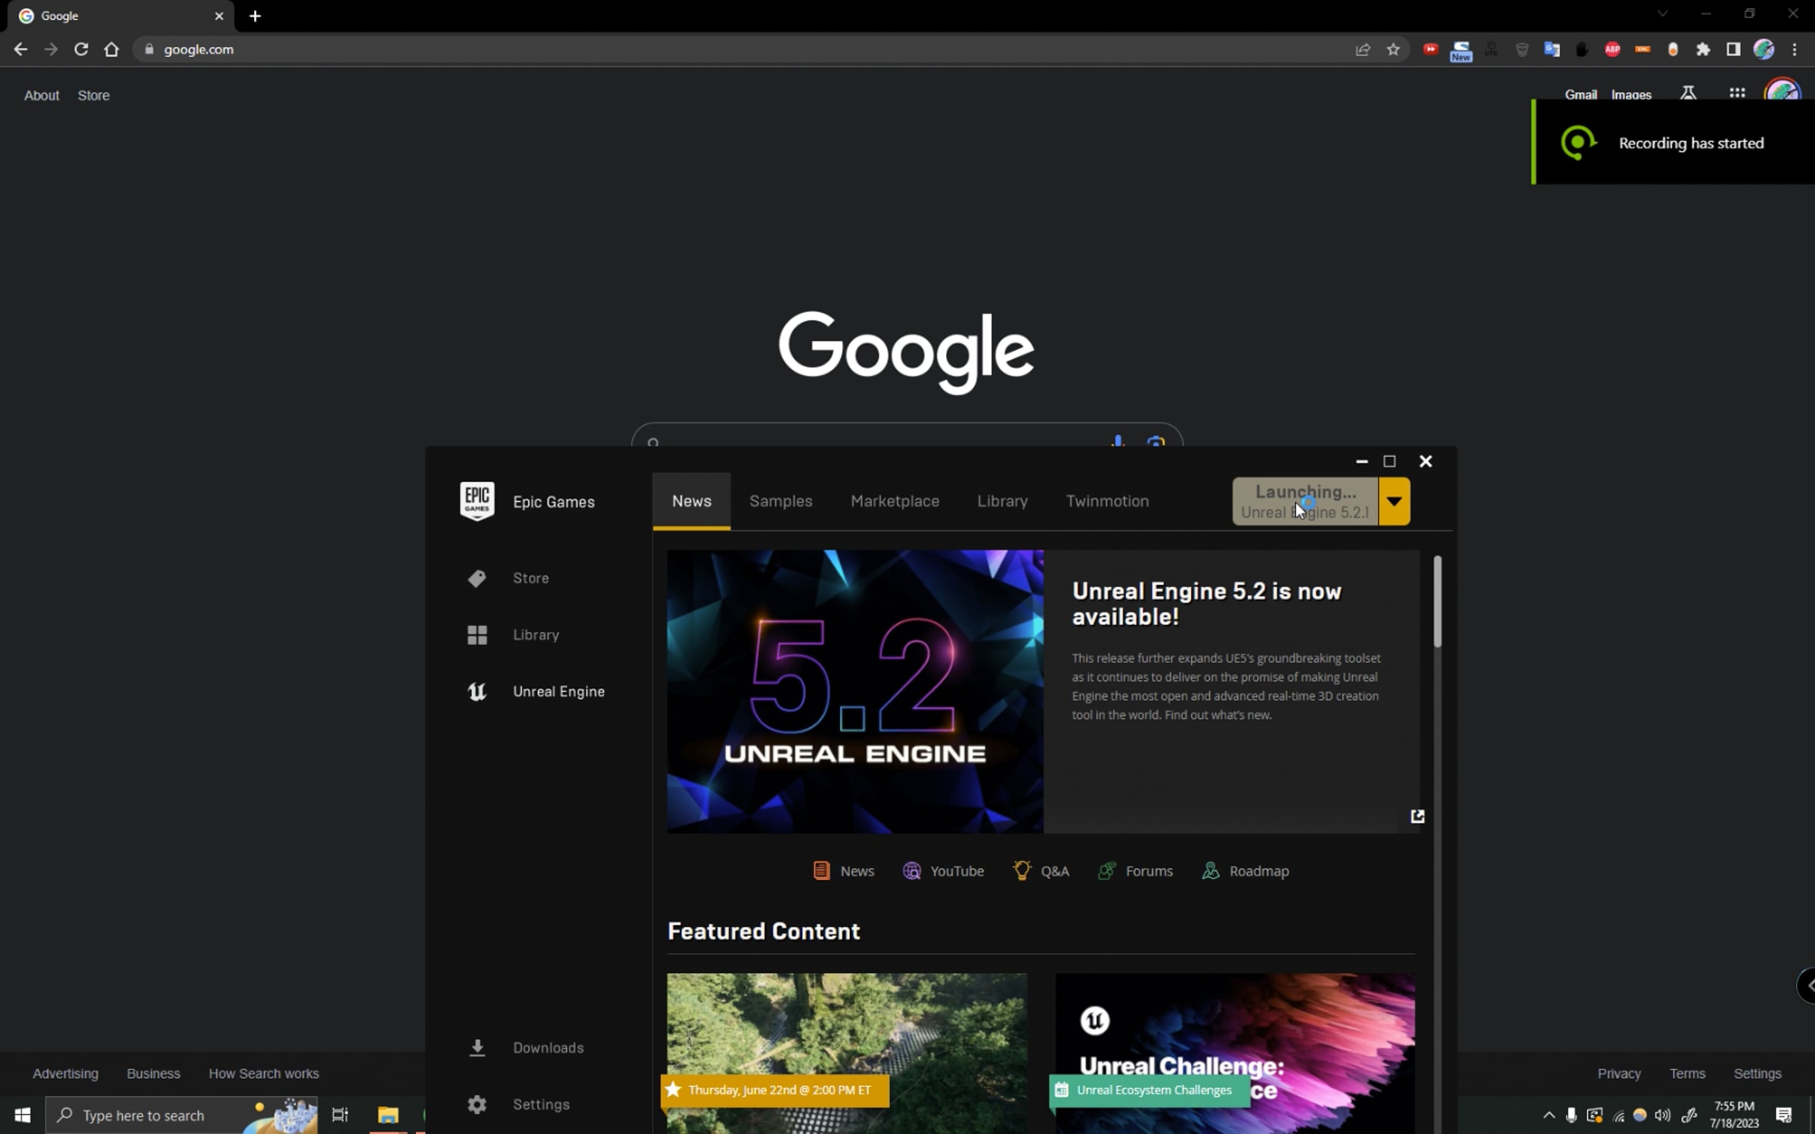Switch to the Marketplace tab
1815x1134 pixels.
click(x=895, y=501)
